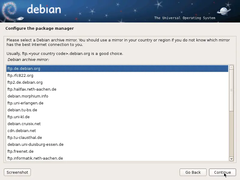Select debian.morphium.info mirror

(117, 96)
